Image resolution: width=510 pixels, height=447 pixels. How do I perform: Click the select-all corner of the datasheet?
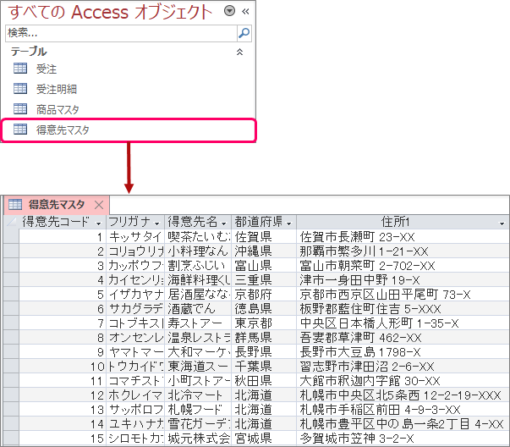point(10,222)
